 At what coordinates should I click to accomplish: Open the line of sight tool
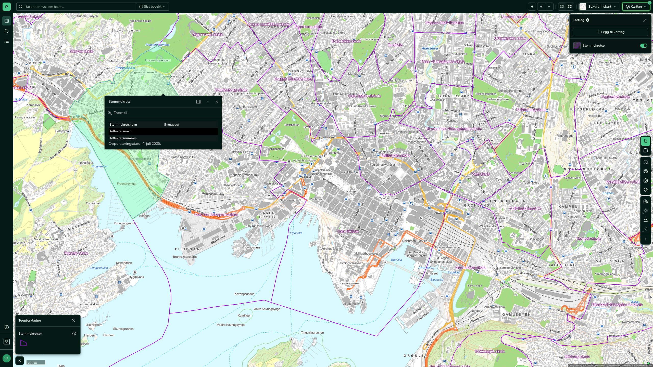click(x=645, y=229)
